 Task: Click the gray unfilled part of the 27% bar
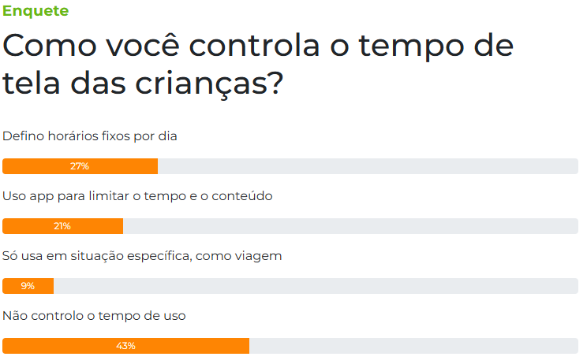click(x=368, y=166)
